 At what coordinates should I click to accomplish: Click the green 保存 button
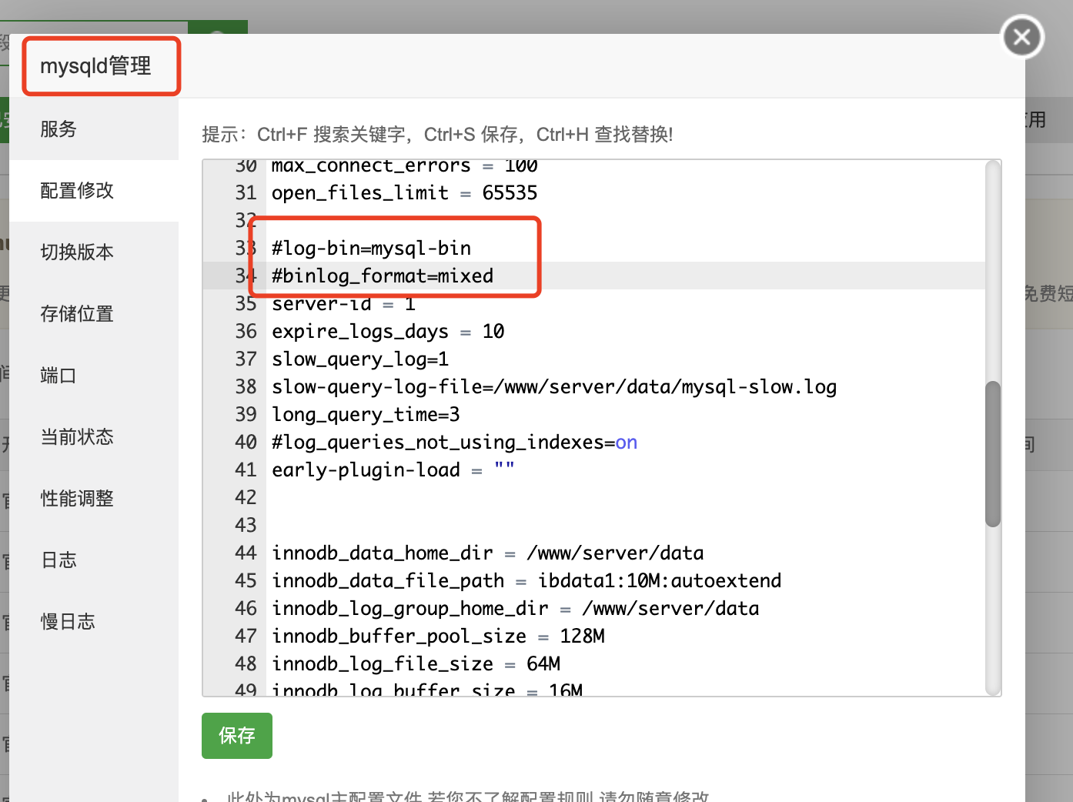click(236, 736)
